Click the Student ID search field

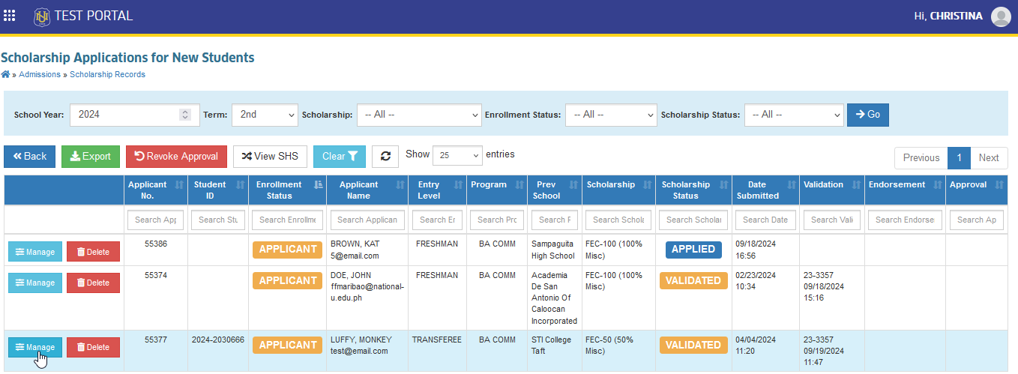click(218, 220)
